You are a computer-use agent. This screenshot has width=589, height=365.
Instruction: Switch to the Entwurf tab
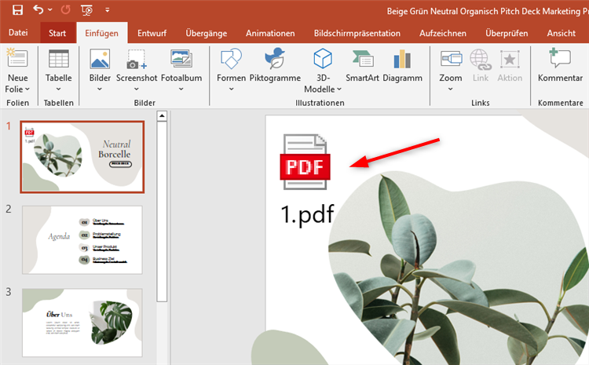point(152,33)
